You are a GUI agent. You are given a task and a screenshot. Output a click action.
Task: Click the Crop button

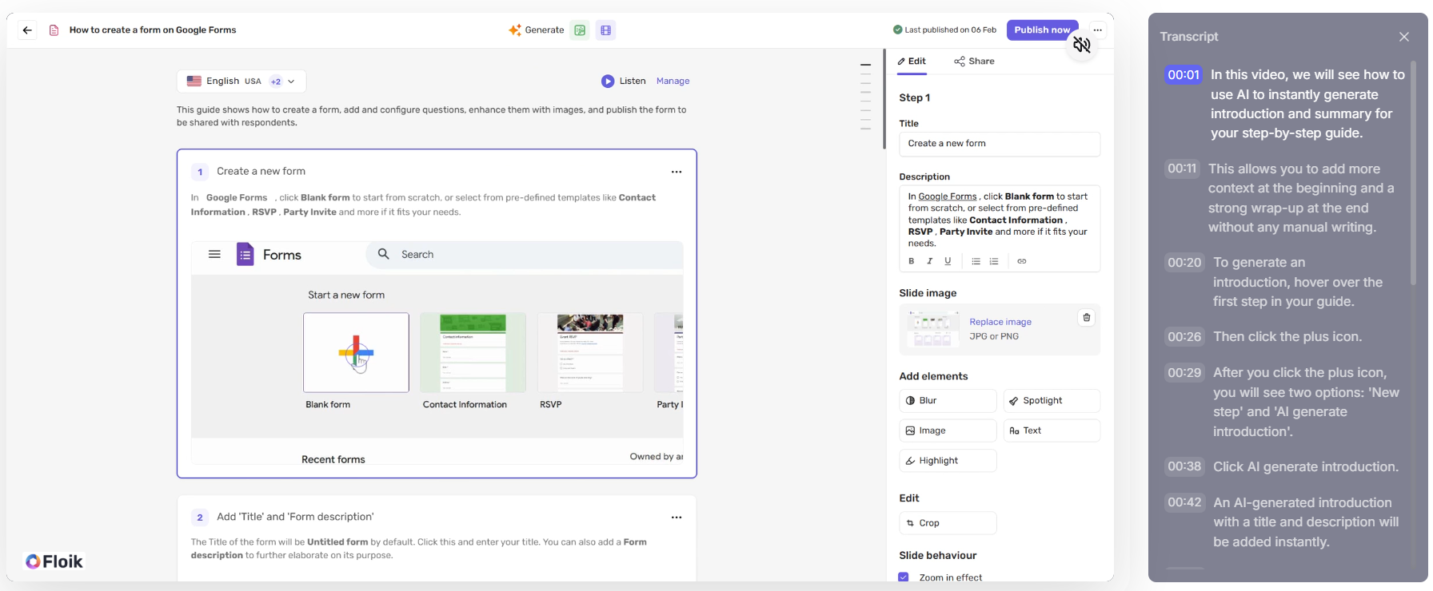click(948, 523)
